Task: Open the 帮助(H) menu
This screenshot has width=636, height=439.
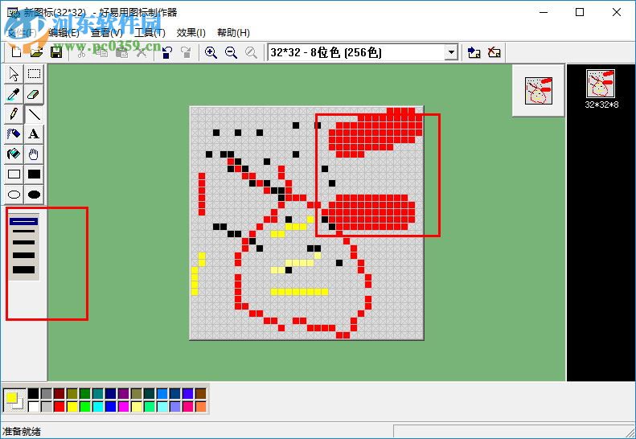Action: (x=233, y=33)
